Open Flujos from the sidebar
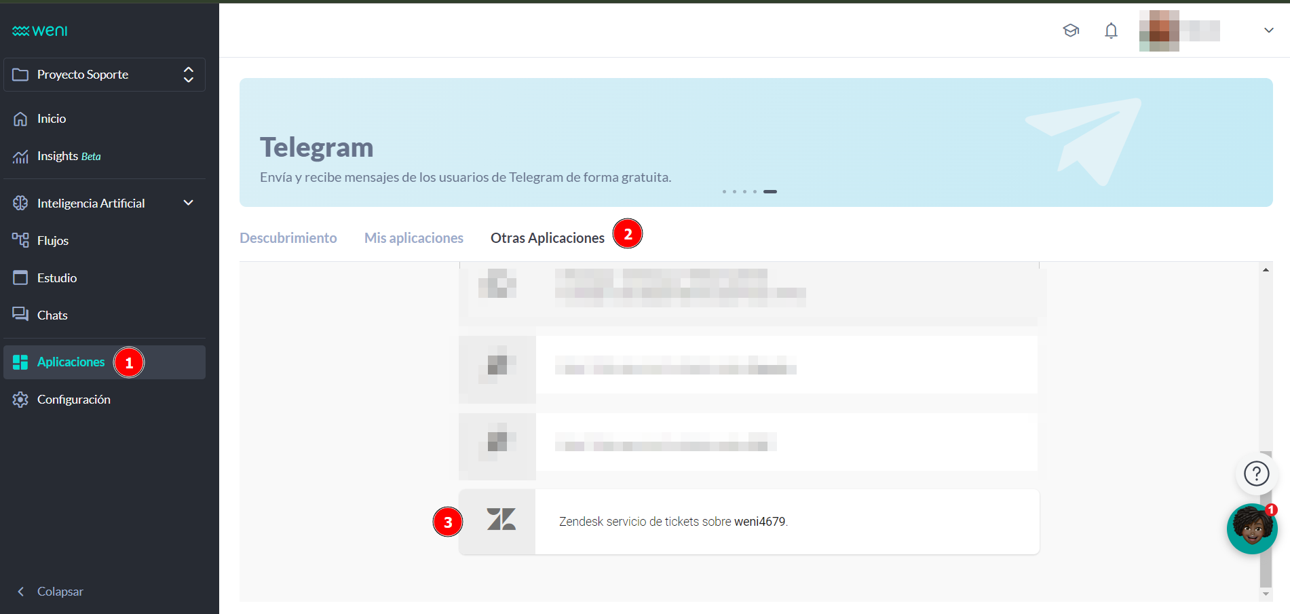The height and width of the screenshot is (614, 1290). [x=52, y=240]
